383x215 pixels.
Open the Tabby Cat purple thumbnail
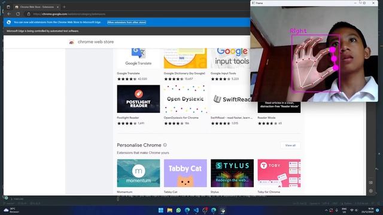pyautogui.click(x=186, y=173)
